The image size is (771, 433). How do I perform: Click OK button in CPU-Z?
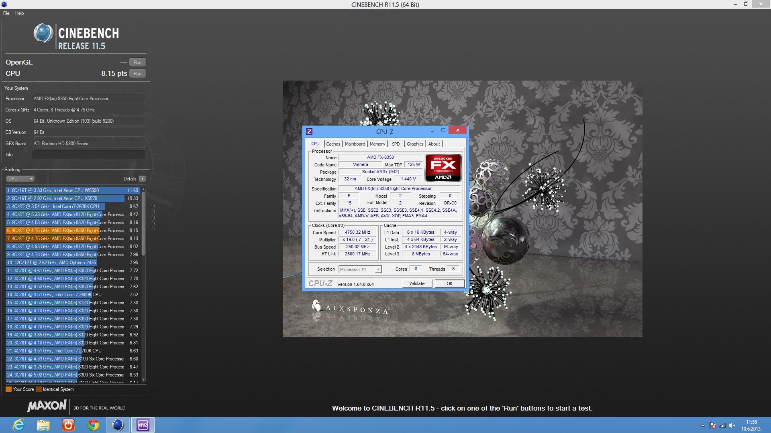coord(450,283)
